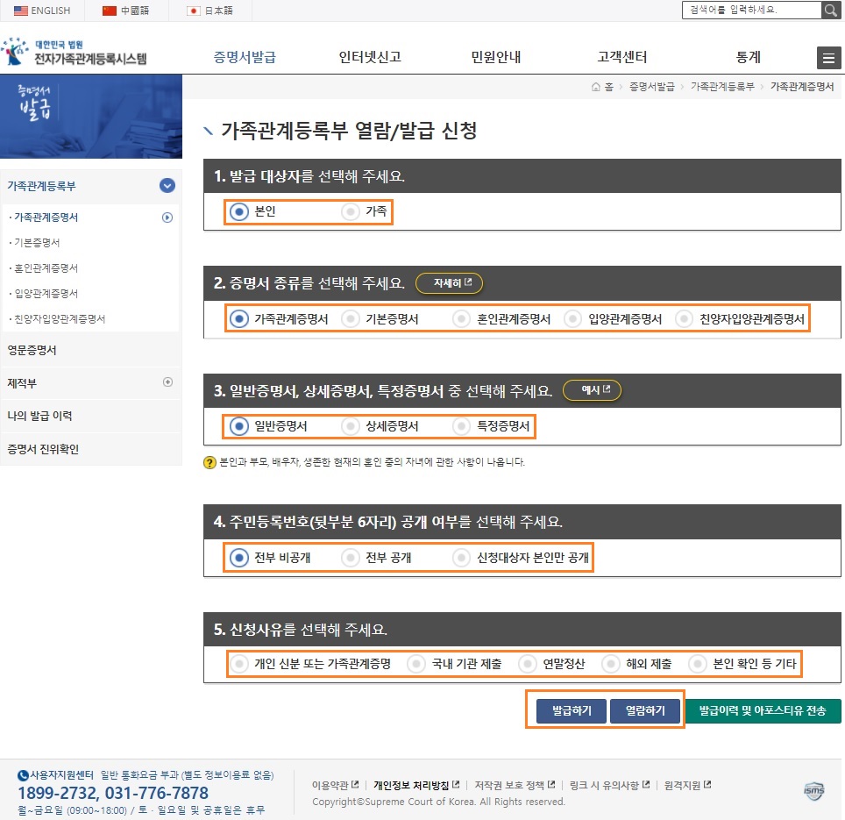Open 저작권 보호 정책 footer link
This screenshot has height=820, width=845.
pos(515,786)
